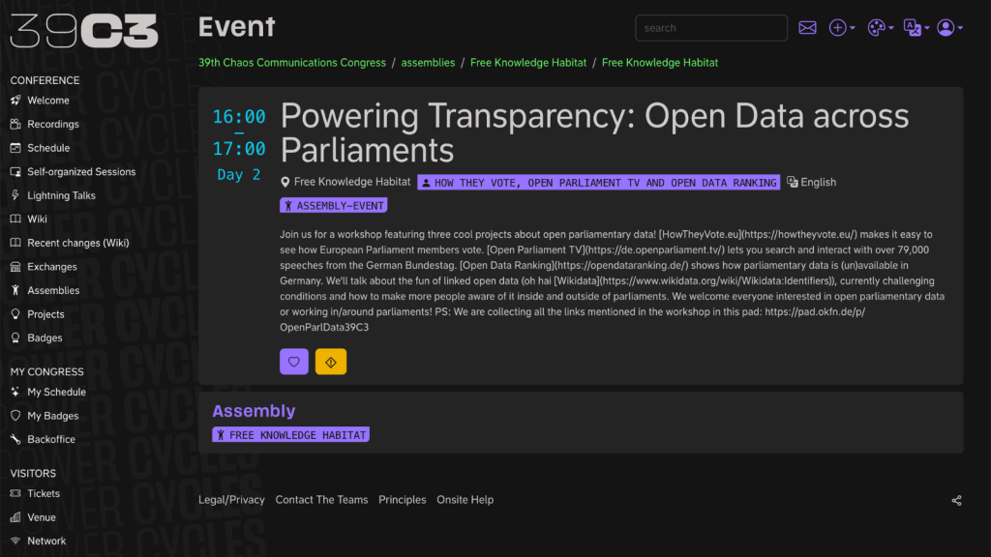Click the yellow report event button
Viewport: 991px width, 557px height.
pyautogui.click(x=330, y=362)
